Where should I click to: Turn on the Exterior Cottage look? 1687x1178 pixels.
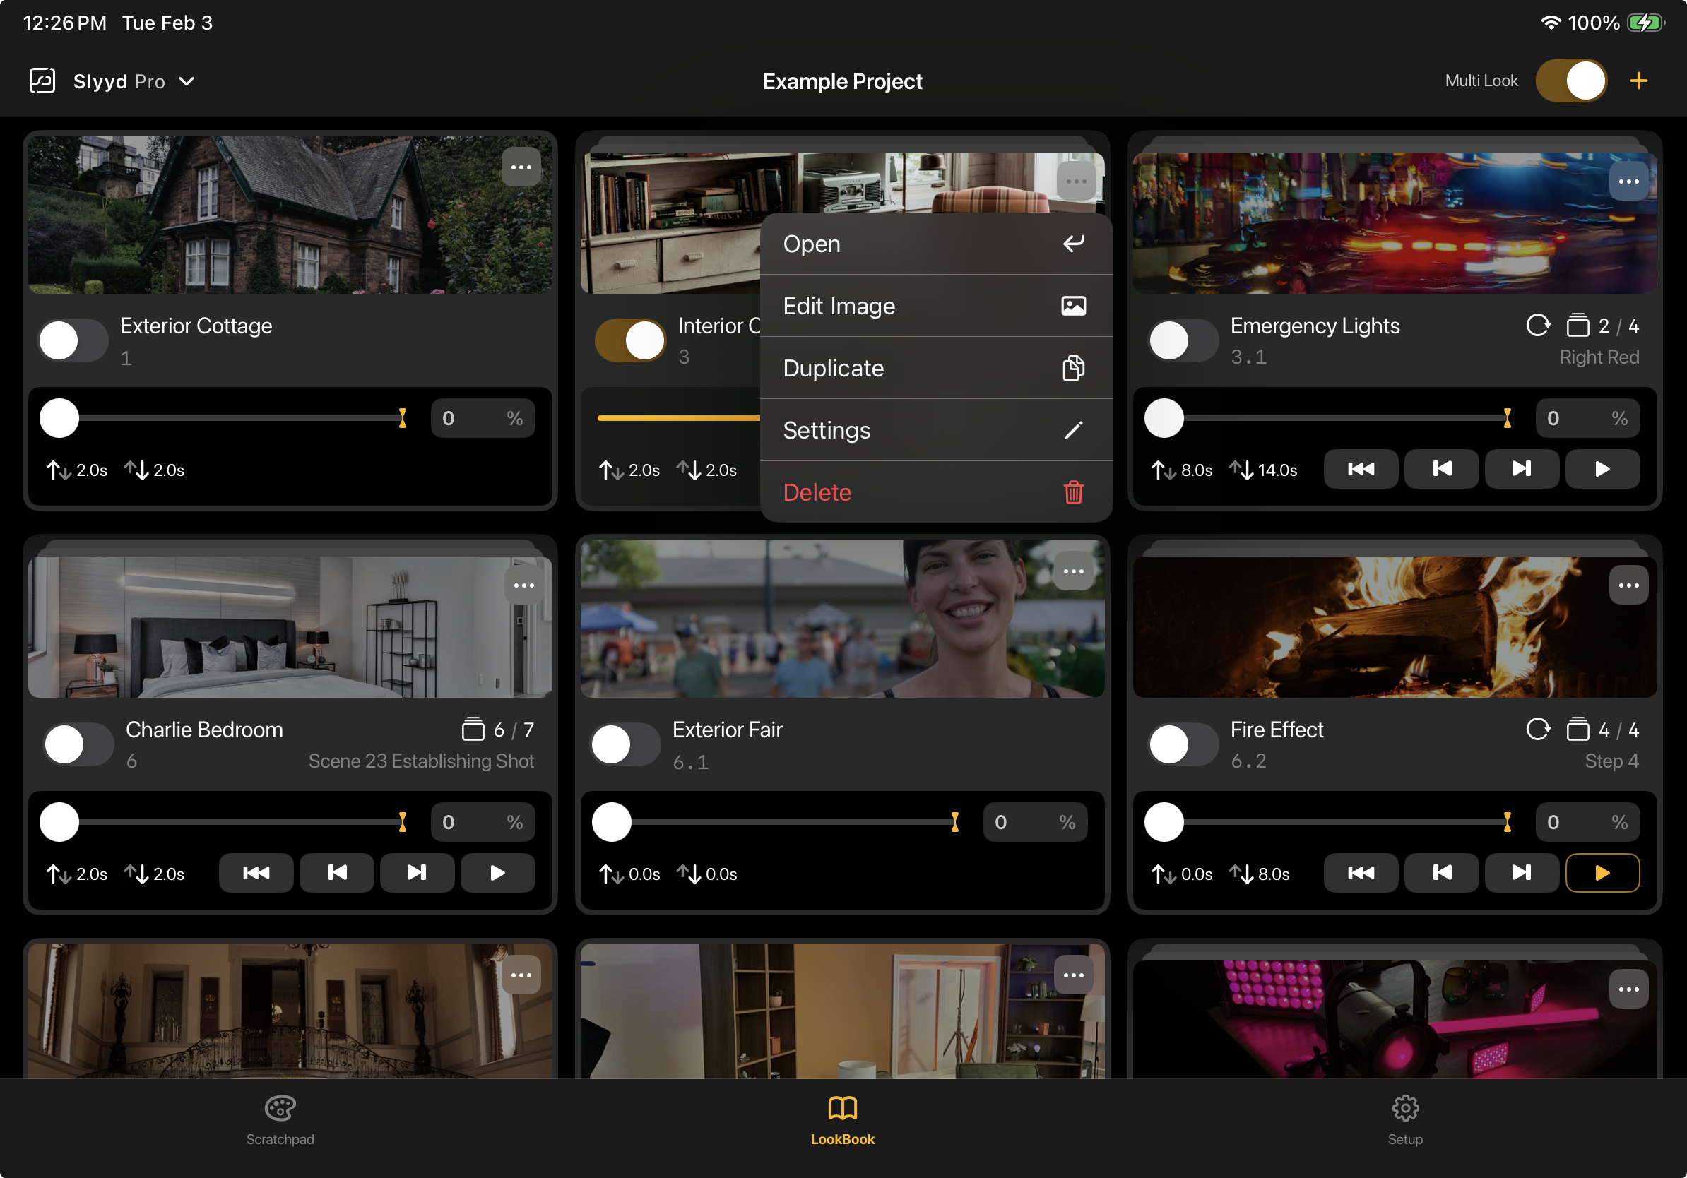point(73,341)
